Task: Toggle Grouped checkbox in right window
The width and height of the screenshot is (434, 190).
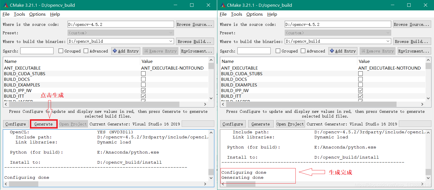Action: (x=278, y=51)
